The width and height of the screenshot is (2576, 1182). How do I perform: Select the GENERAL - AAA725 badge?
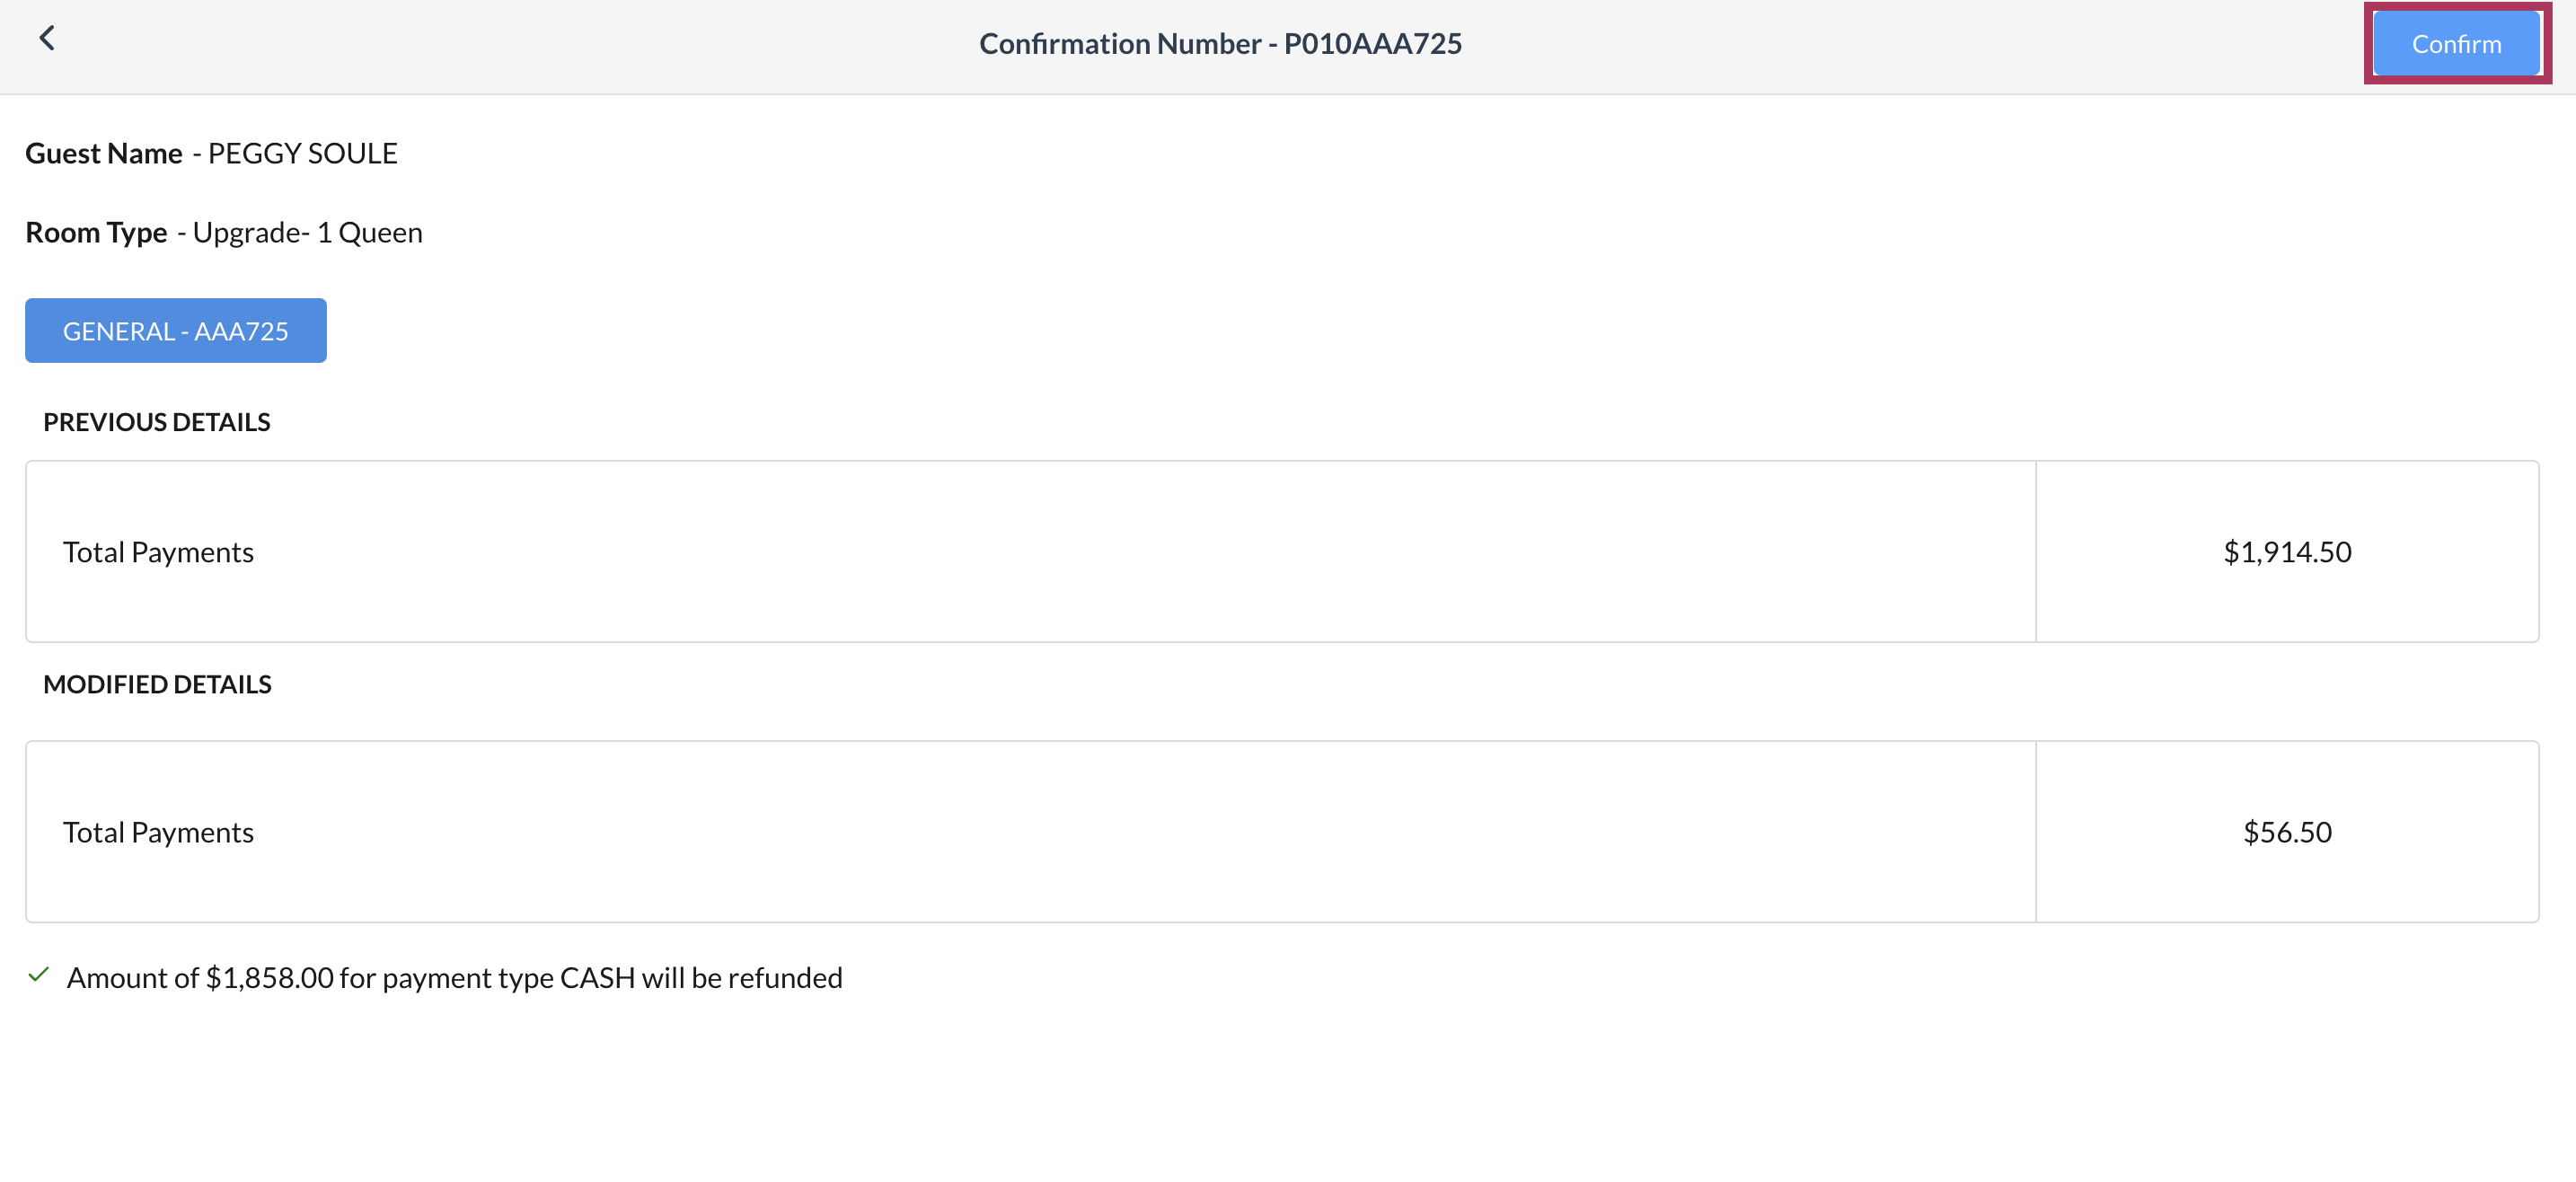click(175, 330)
